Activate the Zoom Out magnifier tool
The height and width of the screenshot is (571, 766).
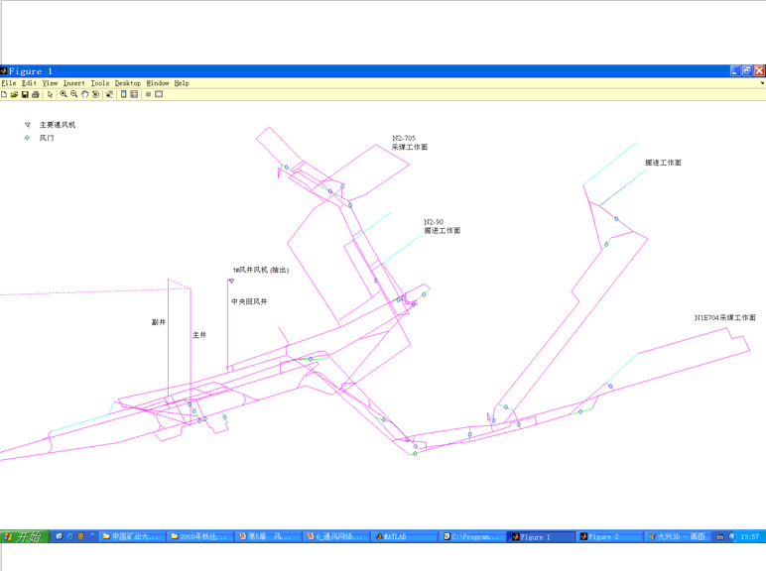[74, 95]
